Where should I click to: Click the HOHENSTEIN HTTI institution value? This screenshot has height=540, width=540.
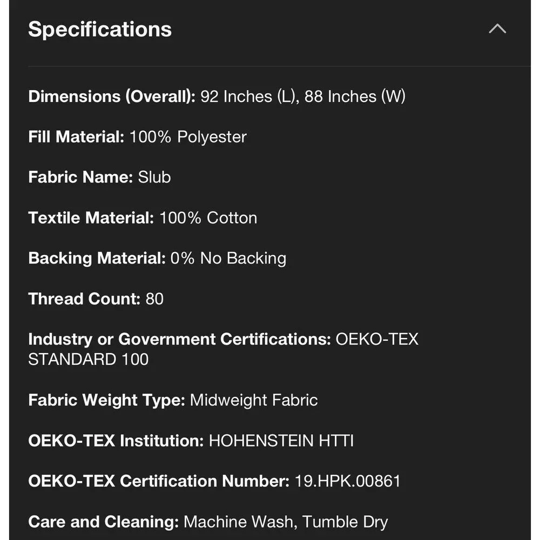click(x=281, y=441)
